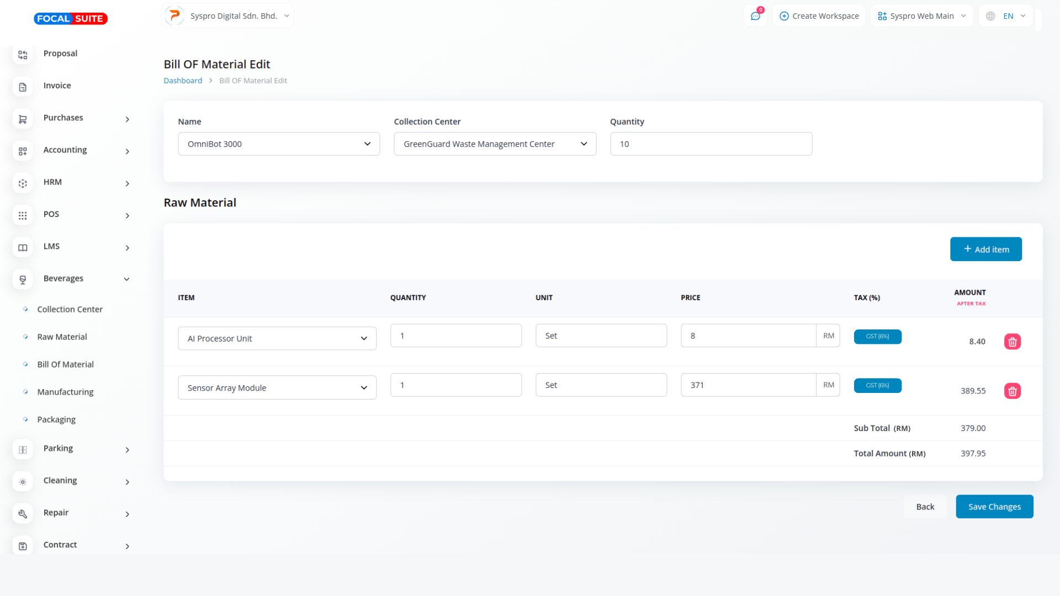
Task: Click the globe language icon
Action: pyautogui.click(x=990, y=16)
